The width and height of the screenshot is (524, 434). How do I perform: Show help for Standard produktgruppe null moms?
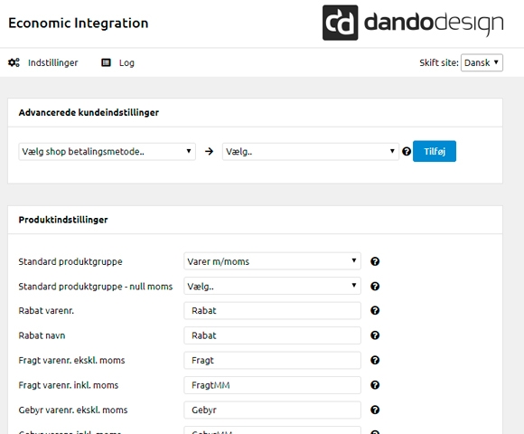click(x=375, y=287)
